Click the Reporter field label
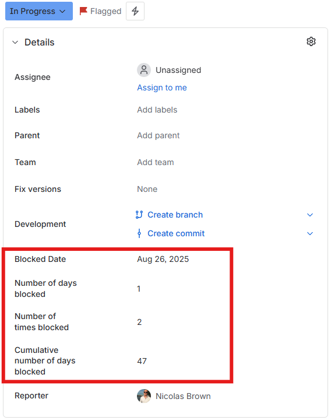 pos(31,395)
